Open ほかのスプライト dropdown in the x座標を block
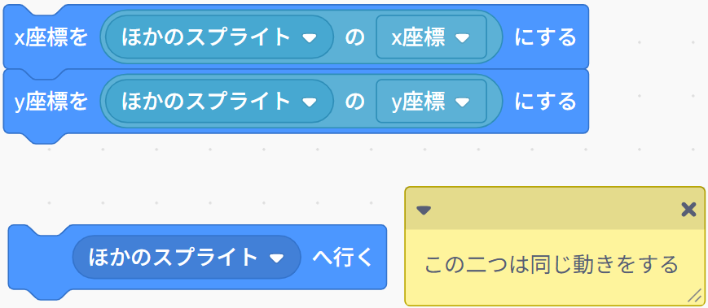The height and width of the screenshot is (308, 708). (x=219, y=37)
